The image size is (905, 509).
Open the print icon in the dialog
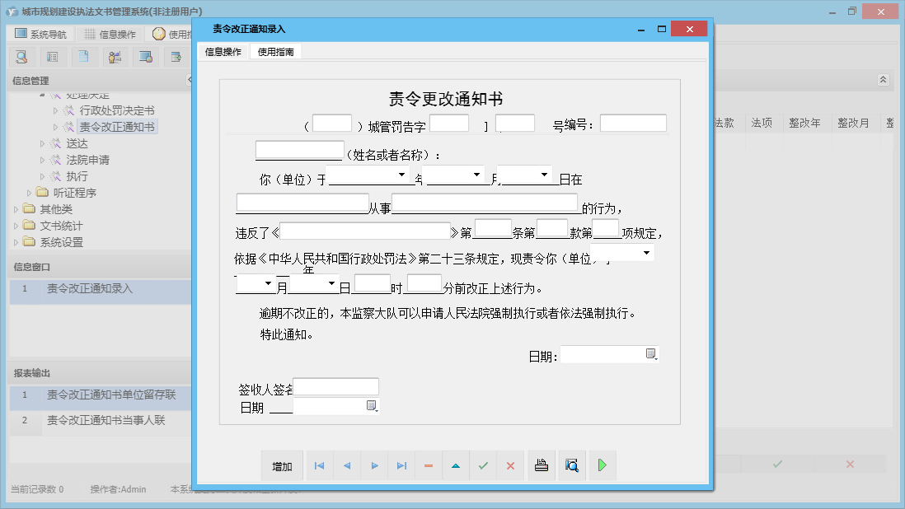[x=542, y=465]
